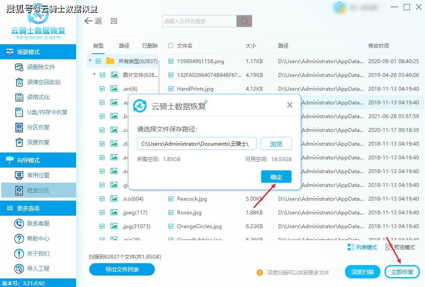Select the 误格式化 recovery icon
Screen dimensions: 425x287
19,97
